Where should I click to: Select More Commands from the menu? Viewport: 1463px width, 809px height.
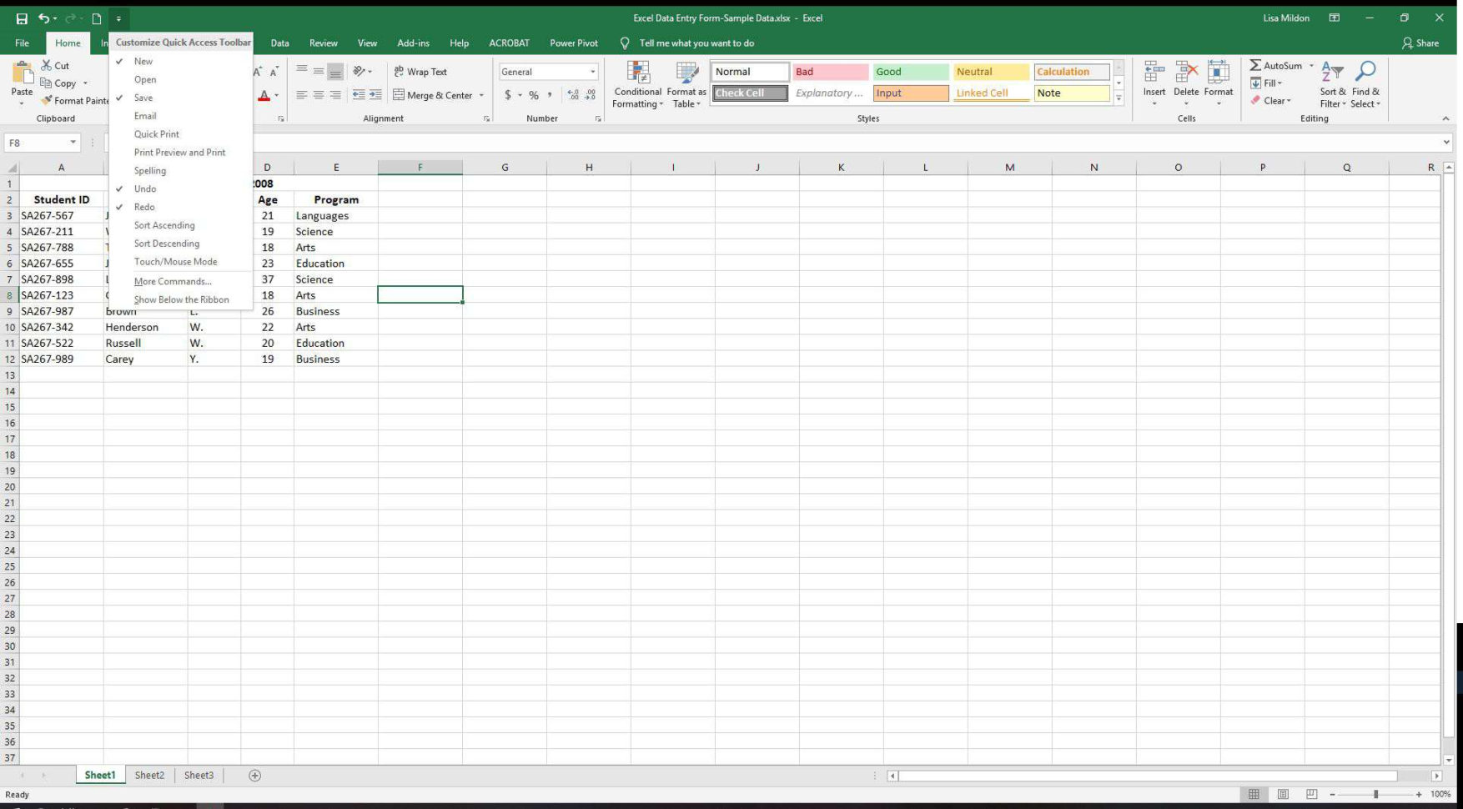(x=173, y=281)
